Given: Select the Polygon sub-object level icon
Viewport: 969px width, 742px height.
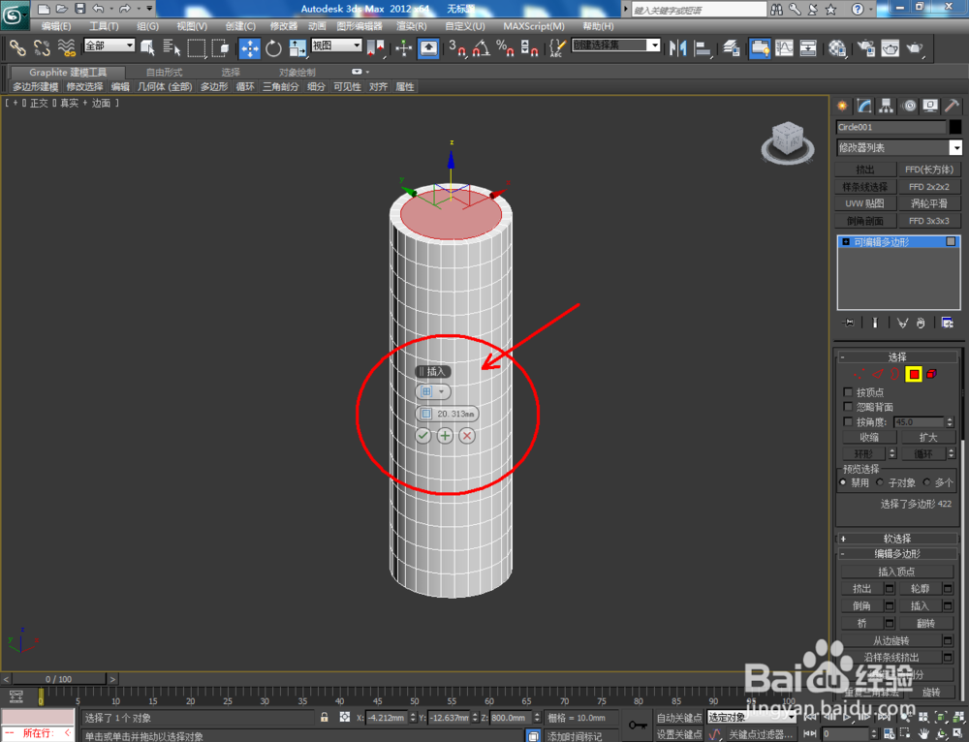Looking at the screenshot, I should click(x=914, y=374).
